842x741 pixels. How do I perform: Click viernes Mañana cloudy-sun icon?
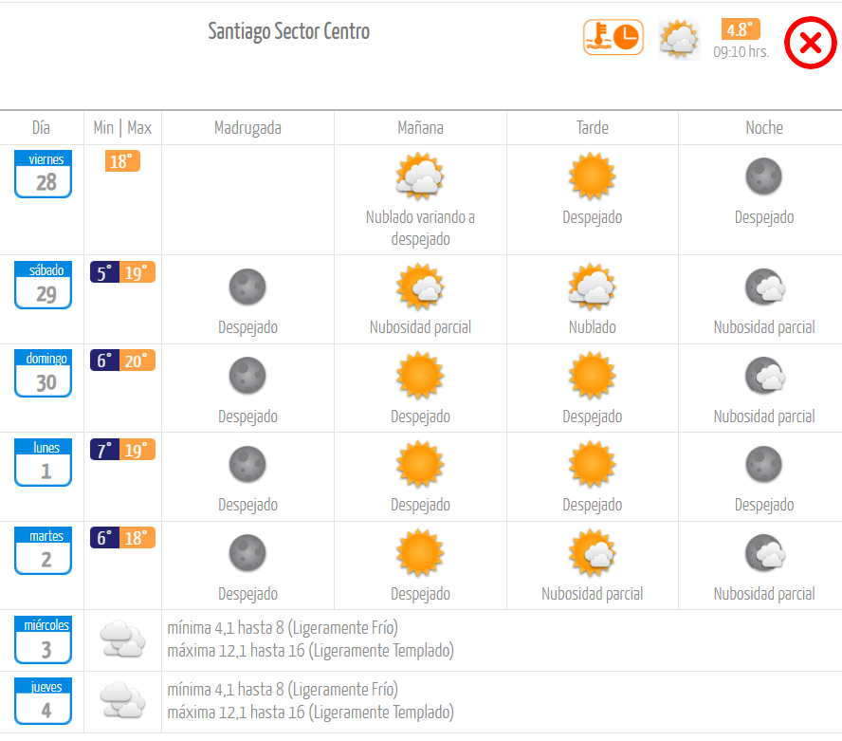(420, 176)
